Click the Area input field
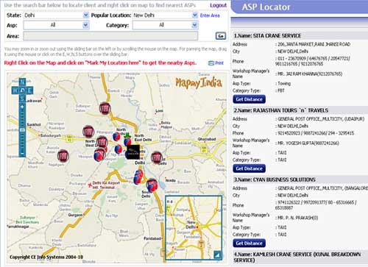 point(110,36)
